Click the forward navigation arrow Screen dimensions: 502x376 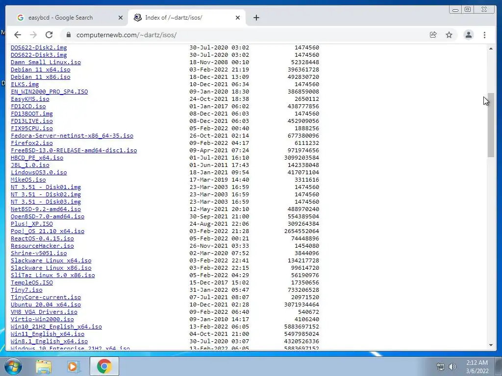point(33,35)
